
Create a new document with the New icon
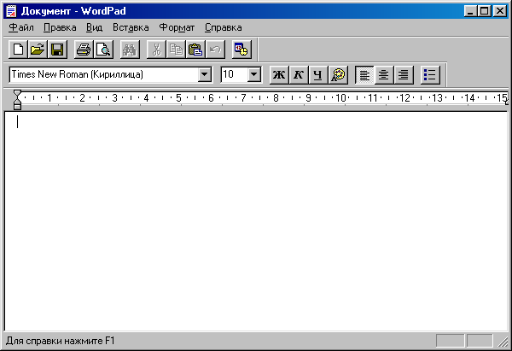click(18, 50)
